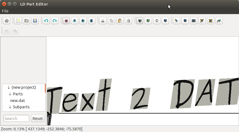This screenshot has width=239, height=132.
Task: Click into the Search input field
Action: 16,118
